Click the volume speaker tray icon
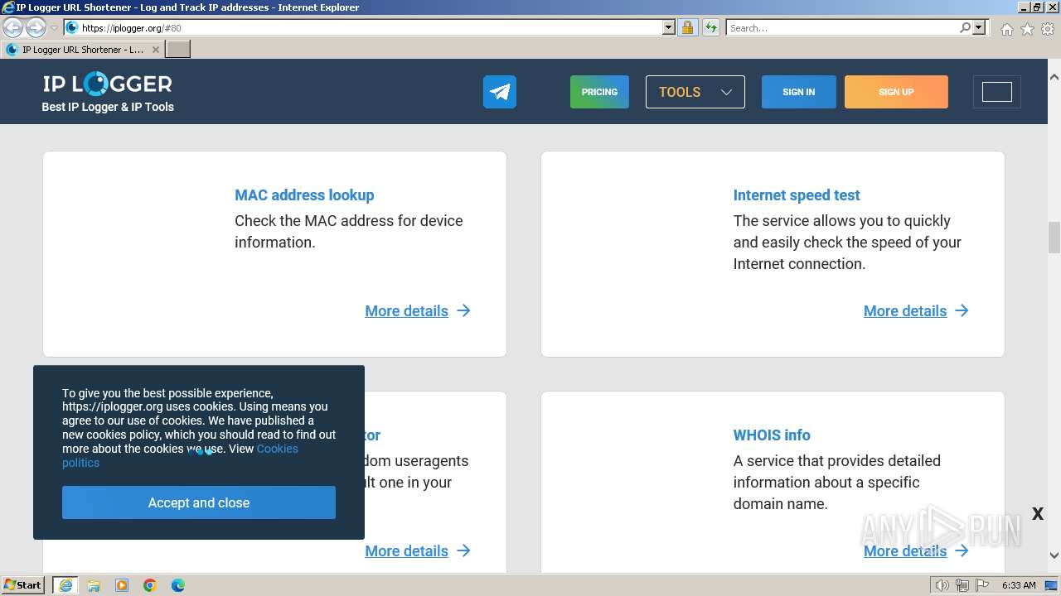 click(x=942, y=585)
